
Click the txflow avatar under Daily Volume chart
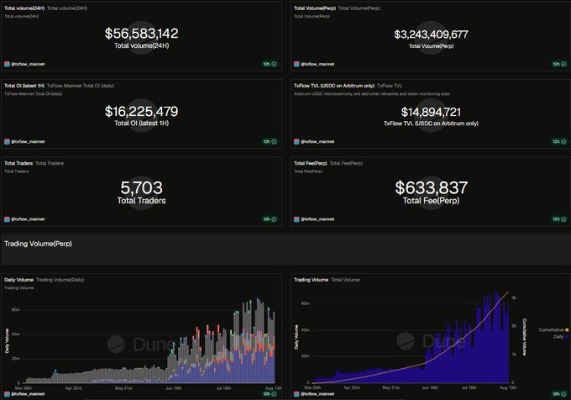point(7,394)
